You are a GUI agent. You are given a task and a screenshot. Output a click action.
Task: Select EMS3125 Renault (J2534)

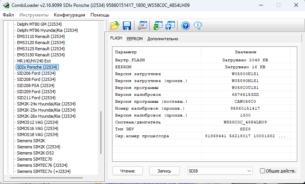point(41,49)
